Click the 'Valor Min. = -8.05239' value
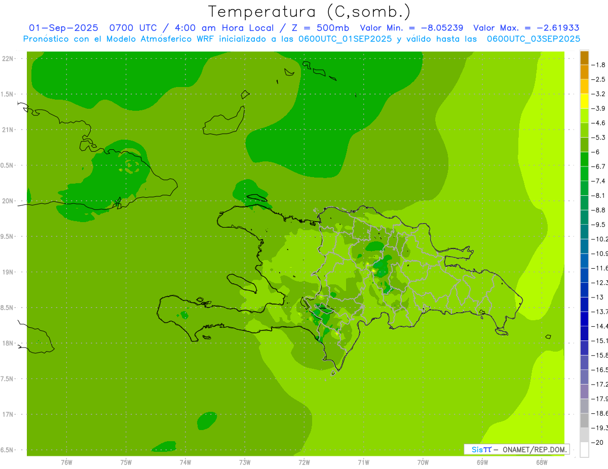608x469 pixels. (411, 28)
